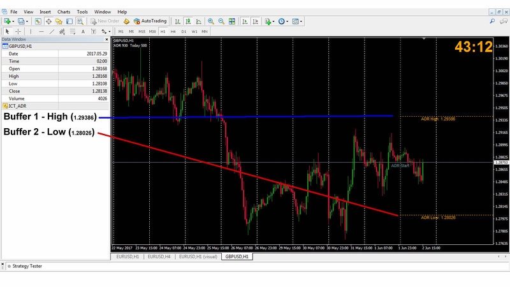
Task: Open the Strategy Tester magnifier icon
Action: tap(80, 21)
